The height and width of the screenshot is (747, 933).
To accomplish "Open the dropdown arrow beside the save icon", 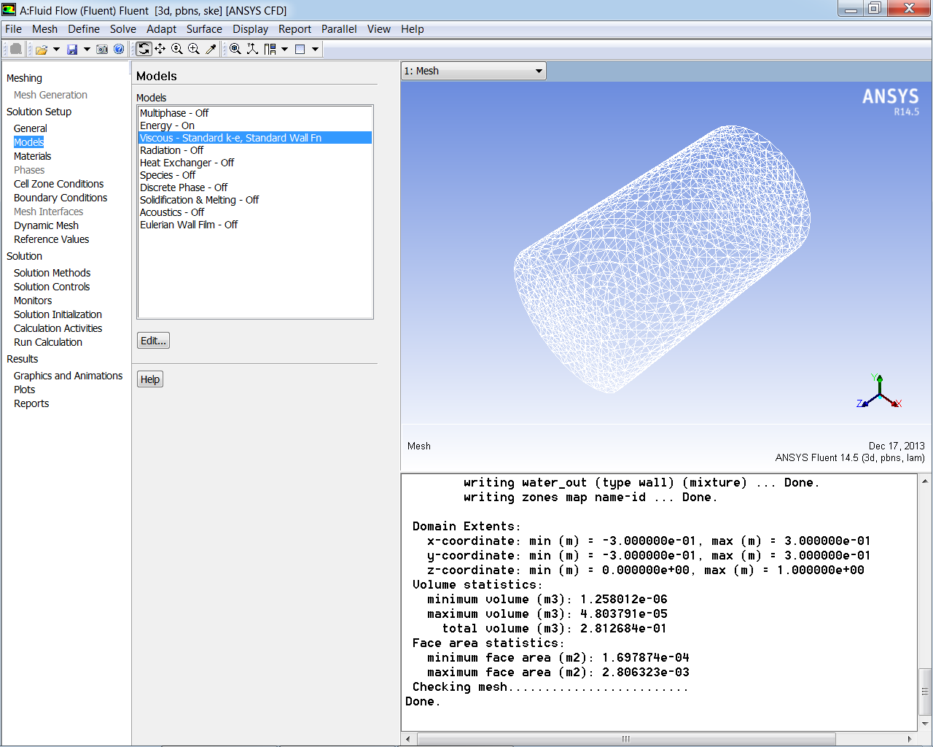I will tap(87, 49).
